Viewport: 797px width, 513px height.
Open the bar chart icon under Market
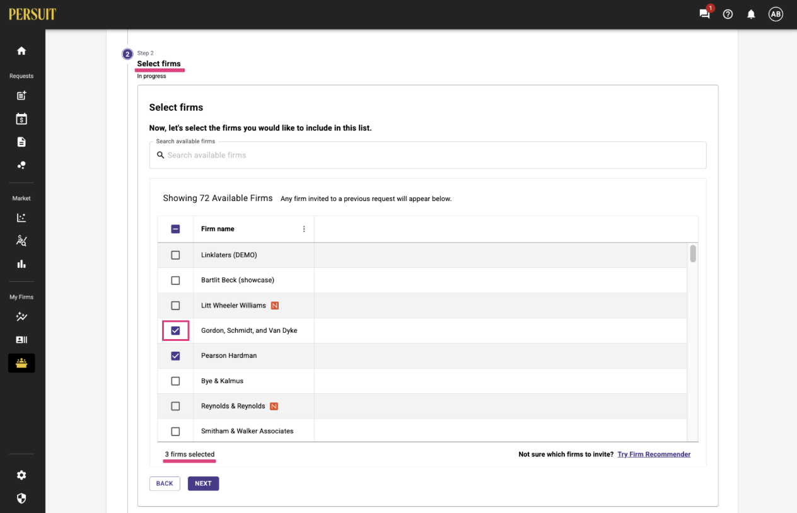(x=21, y=264)
